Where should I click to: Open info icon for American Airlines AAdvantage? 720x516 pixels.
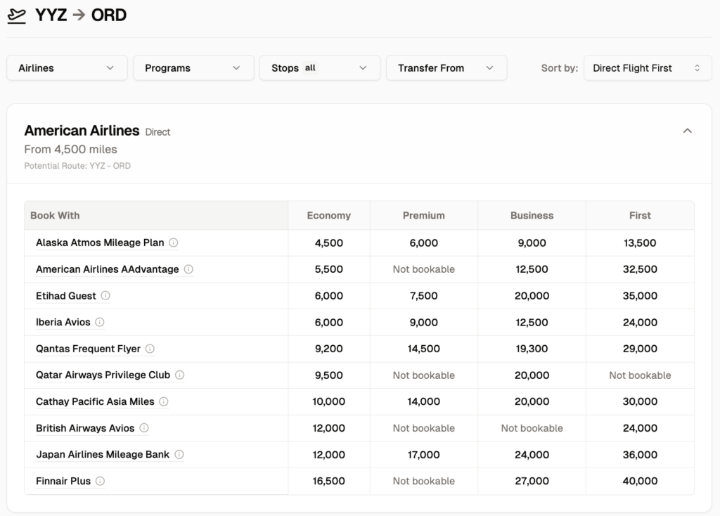(188, 269)
